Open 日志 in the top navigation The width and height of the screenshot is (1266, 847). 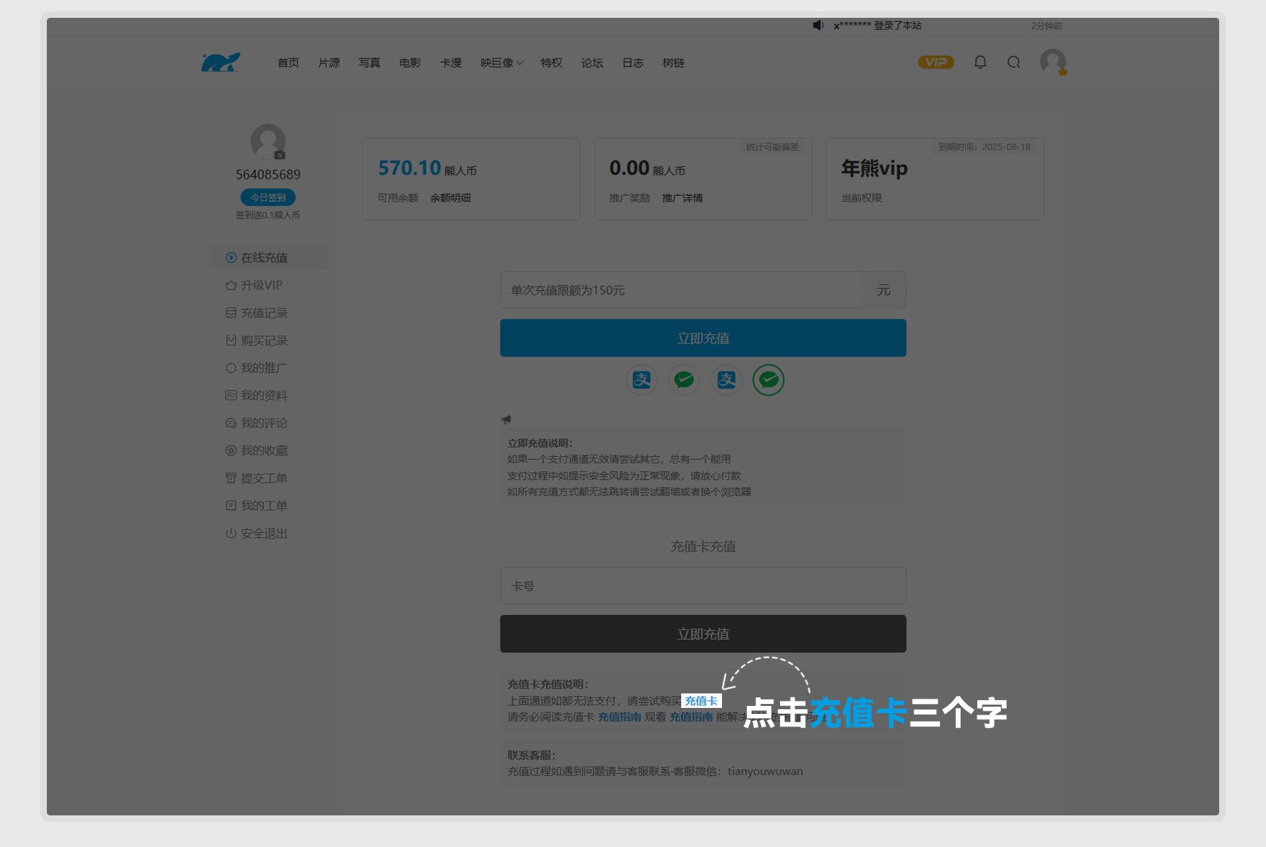633,63
